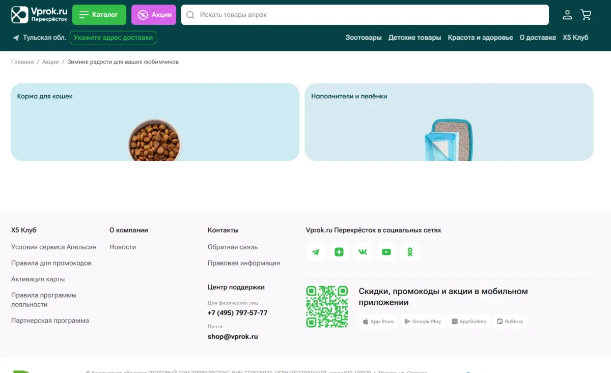Open the Каталог menu button
Viewport: 611px width, 373px height.
coord(99,15)
